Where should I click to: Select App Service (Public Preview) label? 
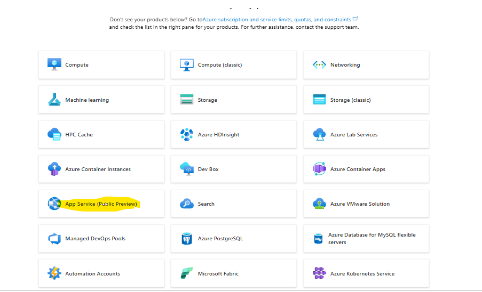pos(101,204)
